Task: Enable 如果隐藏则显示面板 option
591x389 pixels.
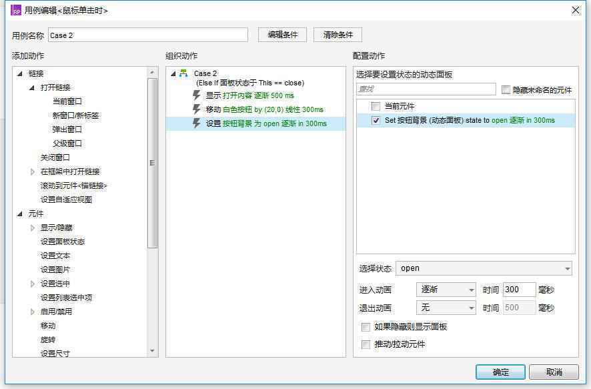Action: [x=365, y=328]
